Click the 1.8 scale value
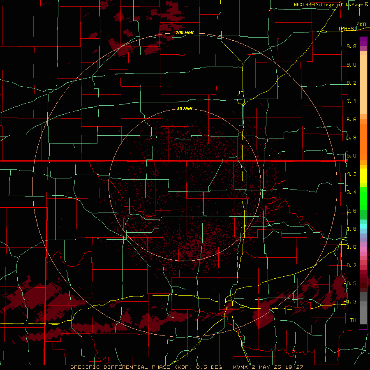 [x=351, y=229]
